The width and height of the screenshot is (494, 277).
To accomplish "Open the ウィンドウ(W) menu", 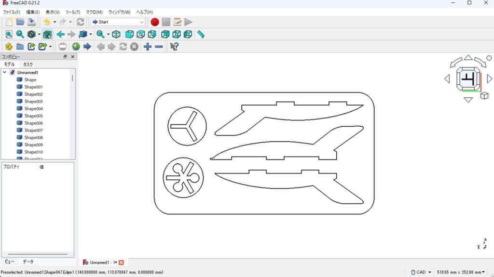I will (x=120, y=12).
